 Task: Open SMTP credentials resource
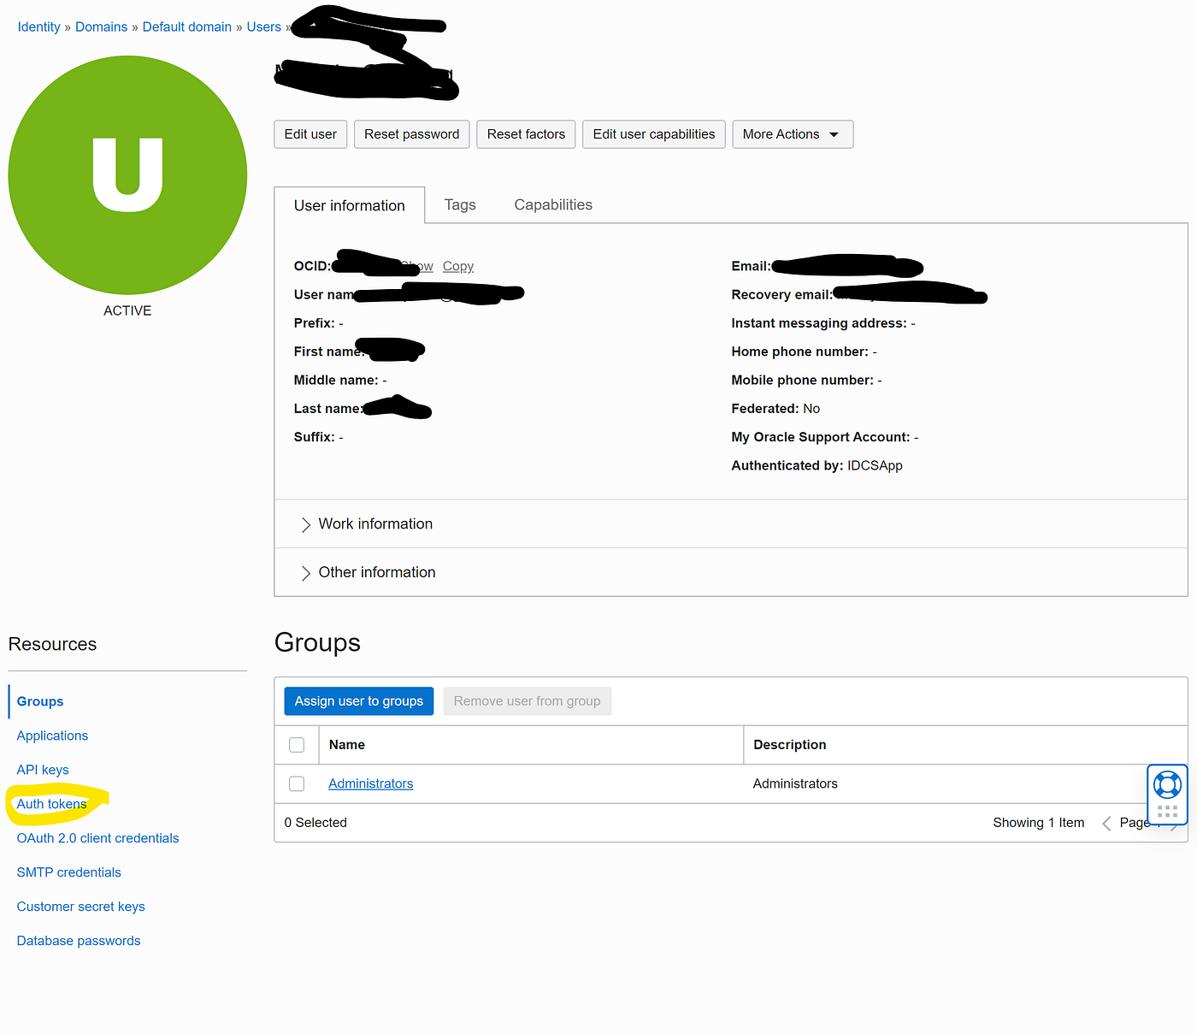tap(68, 872)
